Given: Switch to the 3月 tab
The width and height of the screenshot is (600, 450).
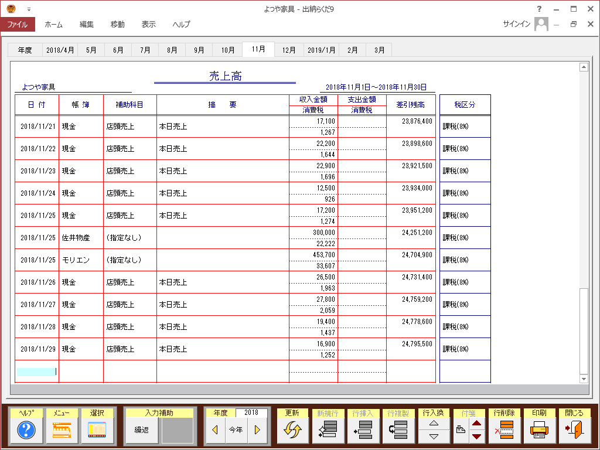Looking at the screenshot, I should [x=379, y=50].
